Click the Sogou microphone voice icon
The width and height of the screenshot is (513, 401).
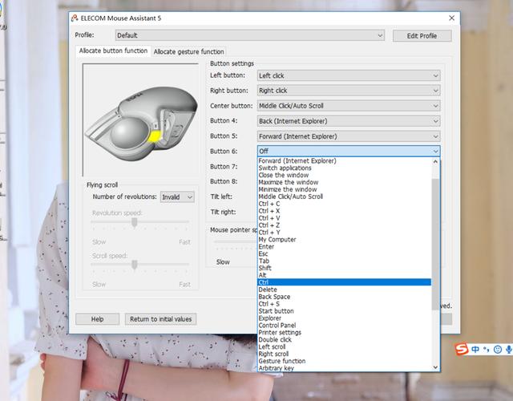tap(508, 350)
